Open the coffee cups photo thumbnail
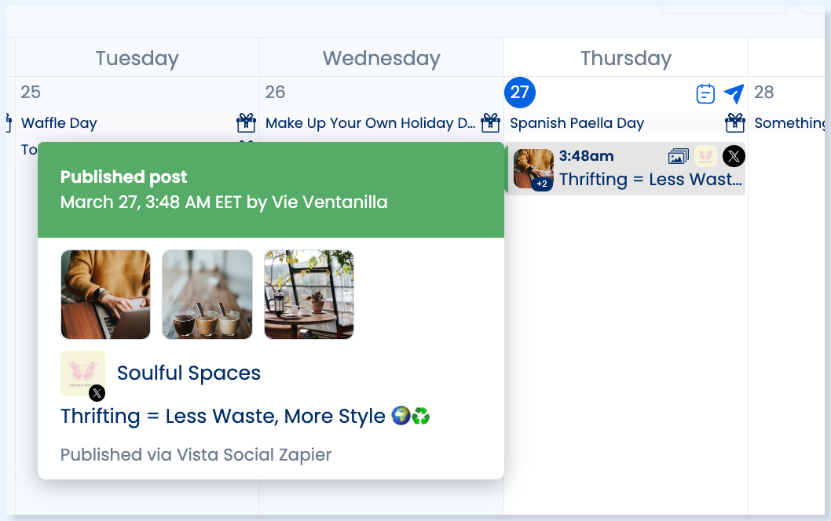 207,294
